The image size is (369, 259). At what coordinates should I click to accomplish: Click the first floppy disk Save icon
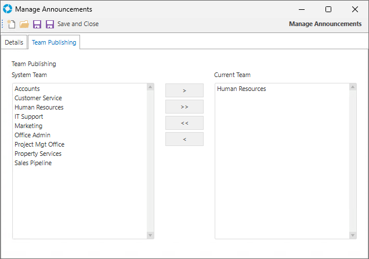37,24
